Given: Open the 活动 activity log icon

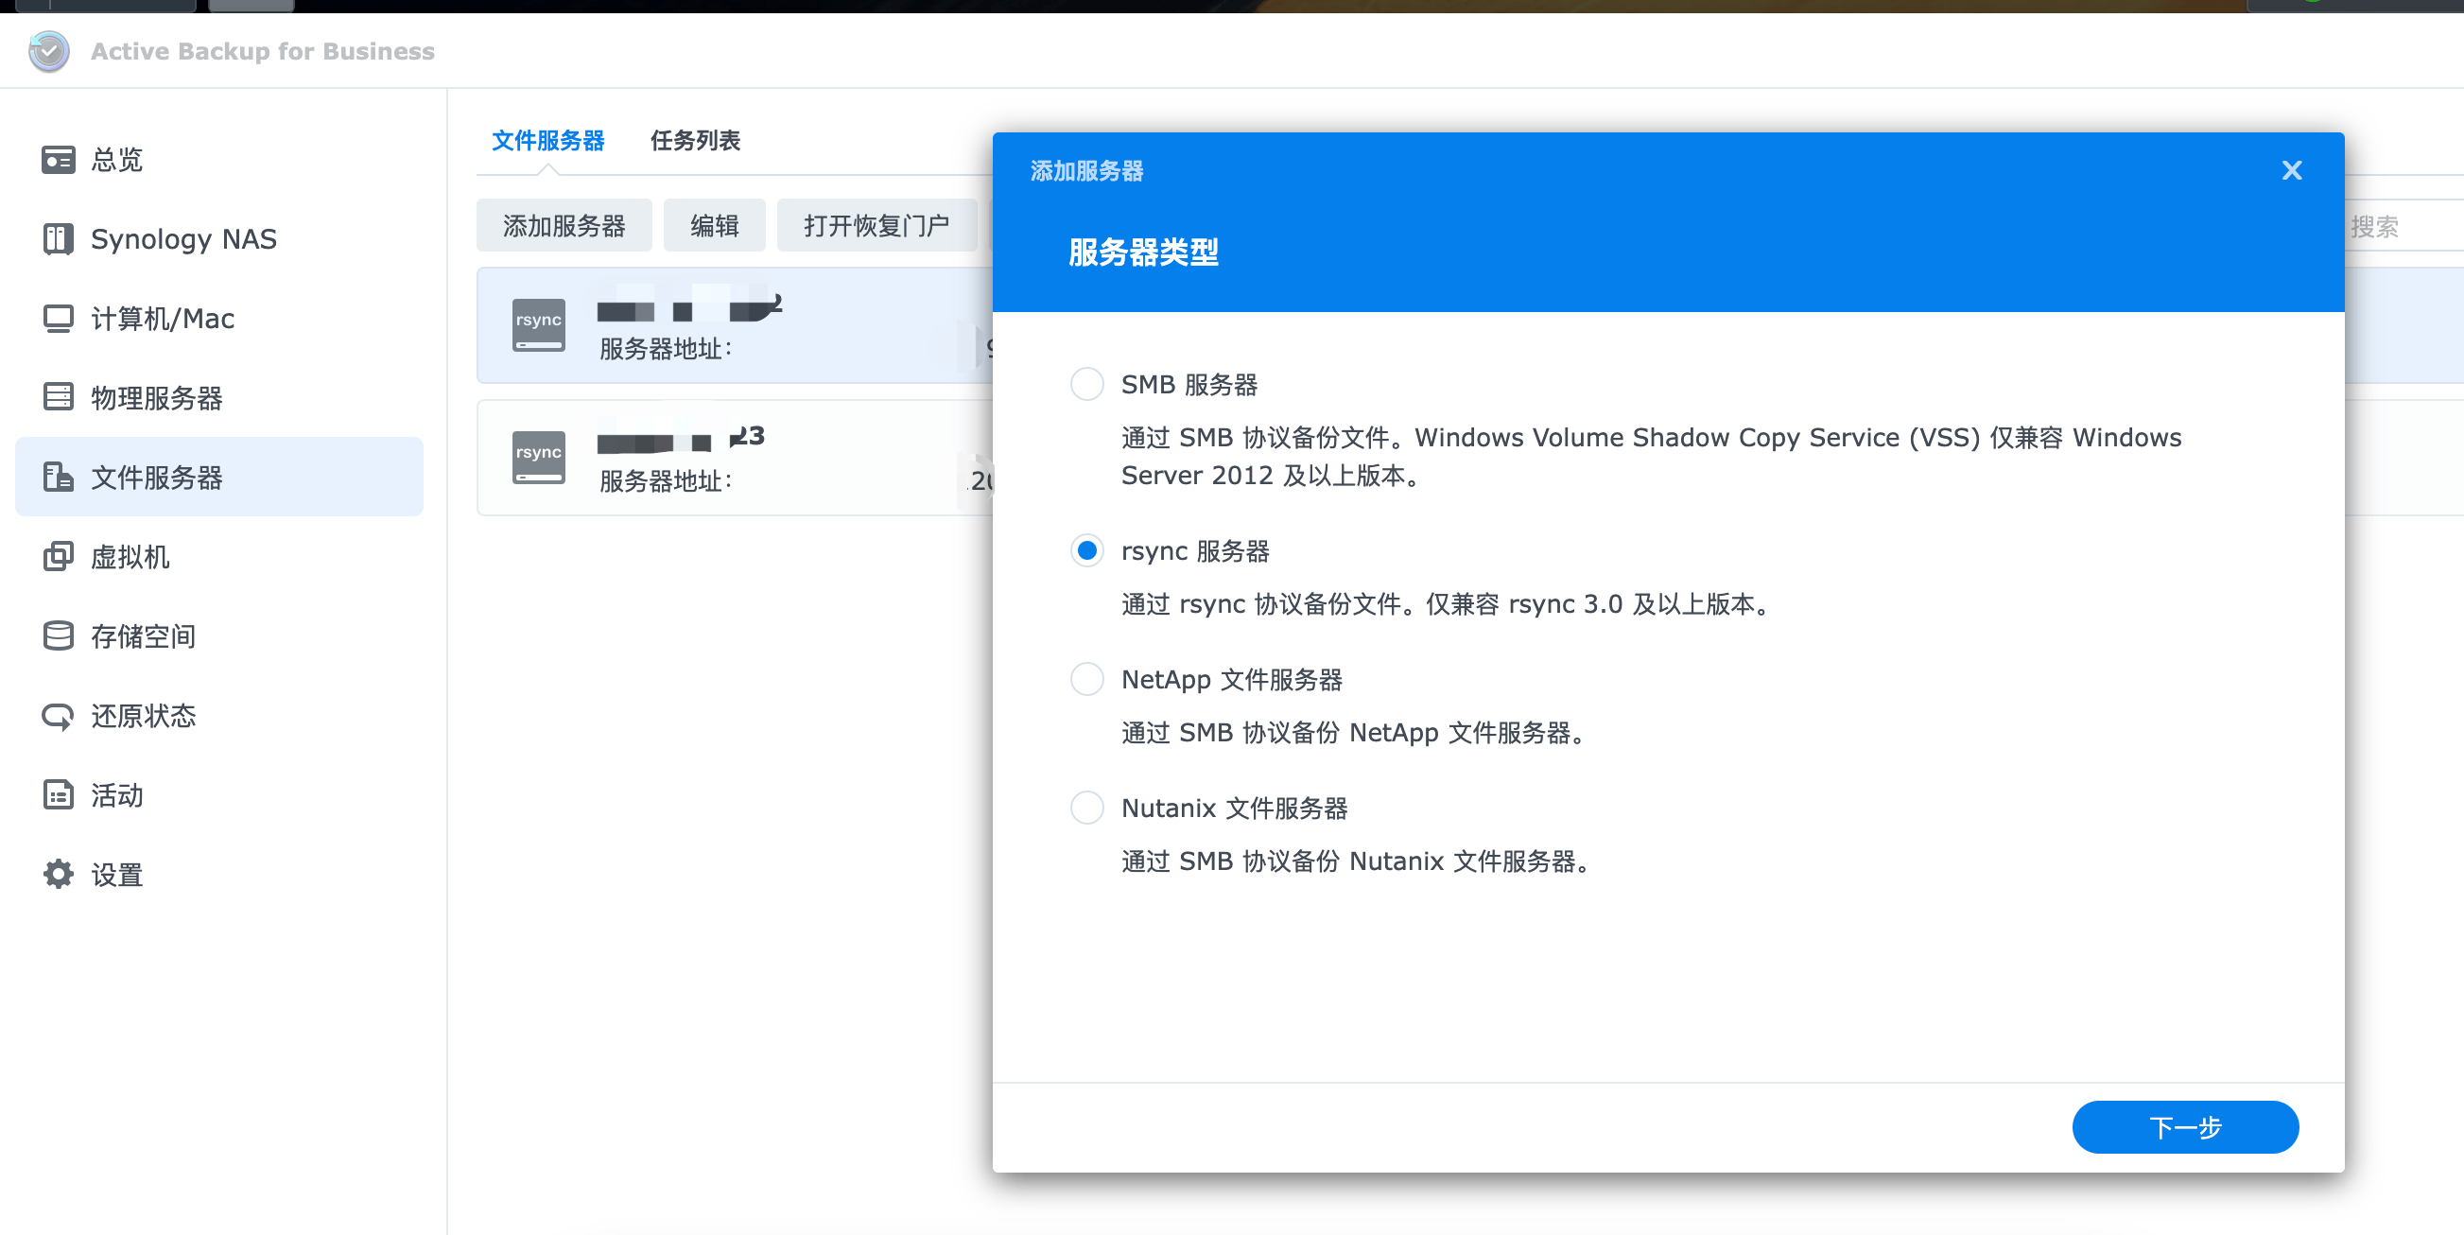Looking at the screenshot, I should pos(59,794).
